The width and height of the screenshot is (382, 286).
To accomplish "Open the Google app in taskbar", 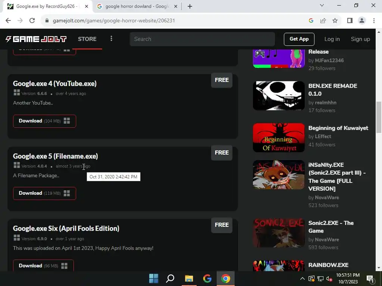I will click(207, 279).
